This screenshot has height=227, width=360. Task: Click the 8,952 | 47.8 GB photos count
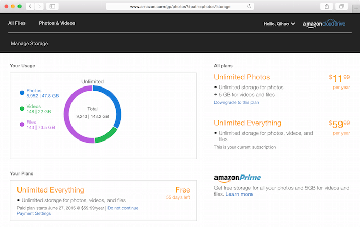tap(43, 96)
